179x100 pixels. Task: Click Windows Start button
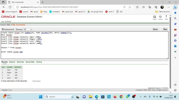click(41, 97)
